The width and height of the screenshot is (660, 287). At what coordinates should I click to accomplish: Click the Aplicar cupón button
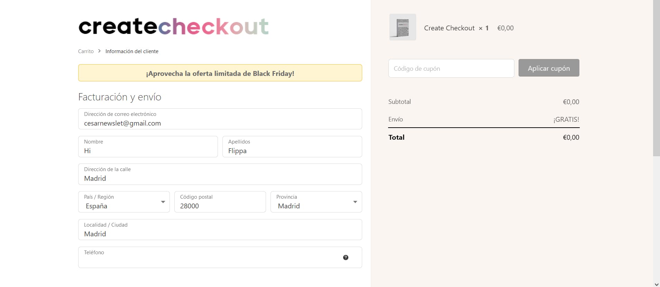[549, 68]
